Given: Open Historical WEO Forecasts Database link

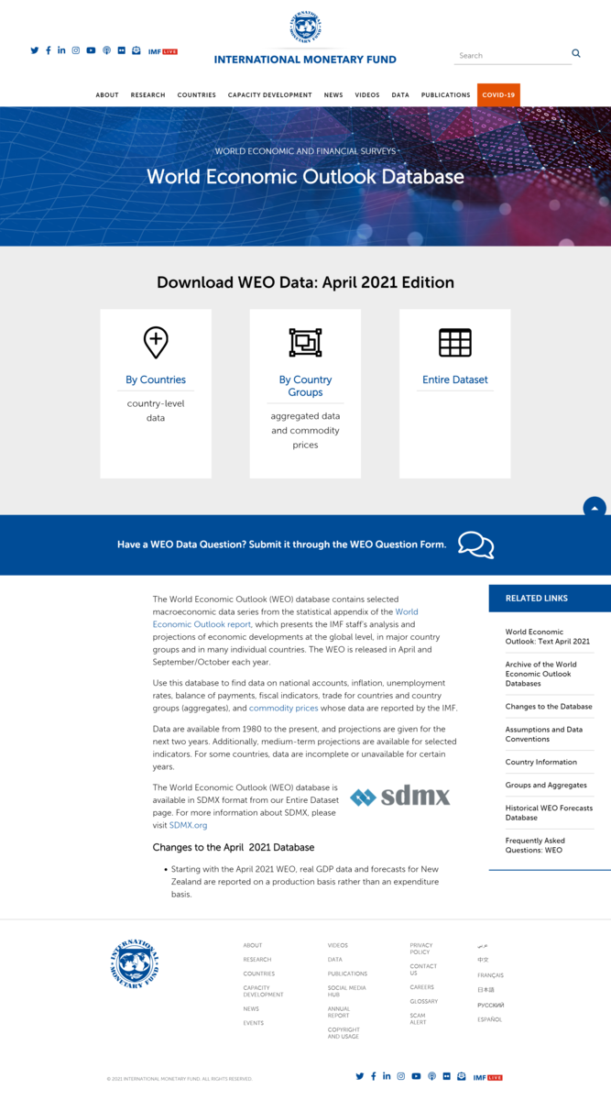Looking at the screenshot, I should click(549, 813).
